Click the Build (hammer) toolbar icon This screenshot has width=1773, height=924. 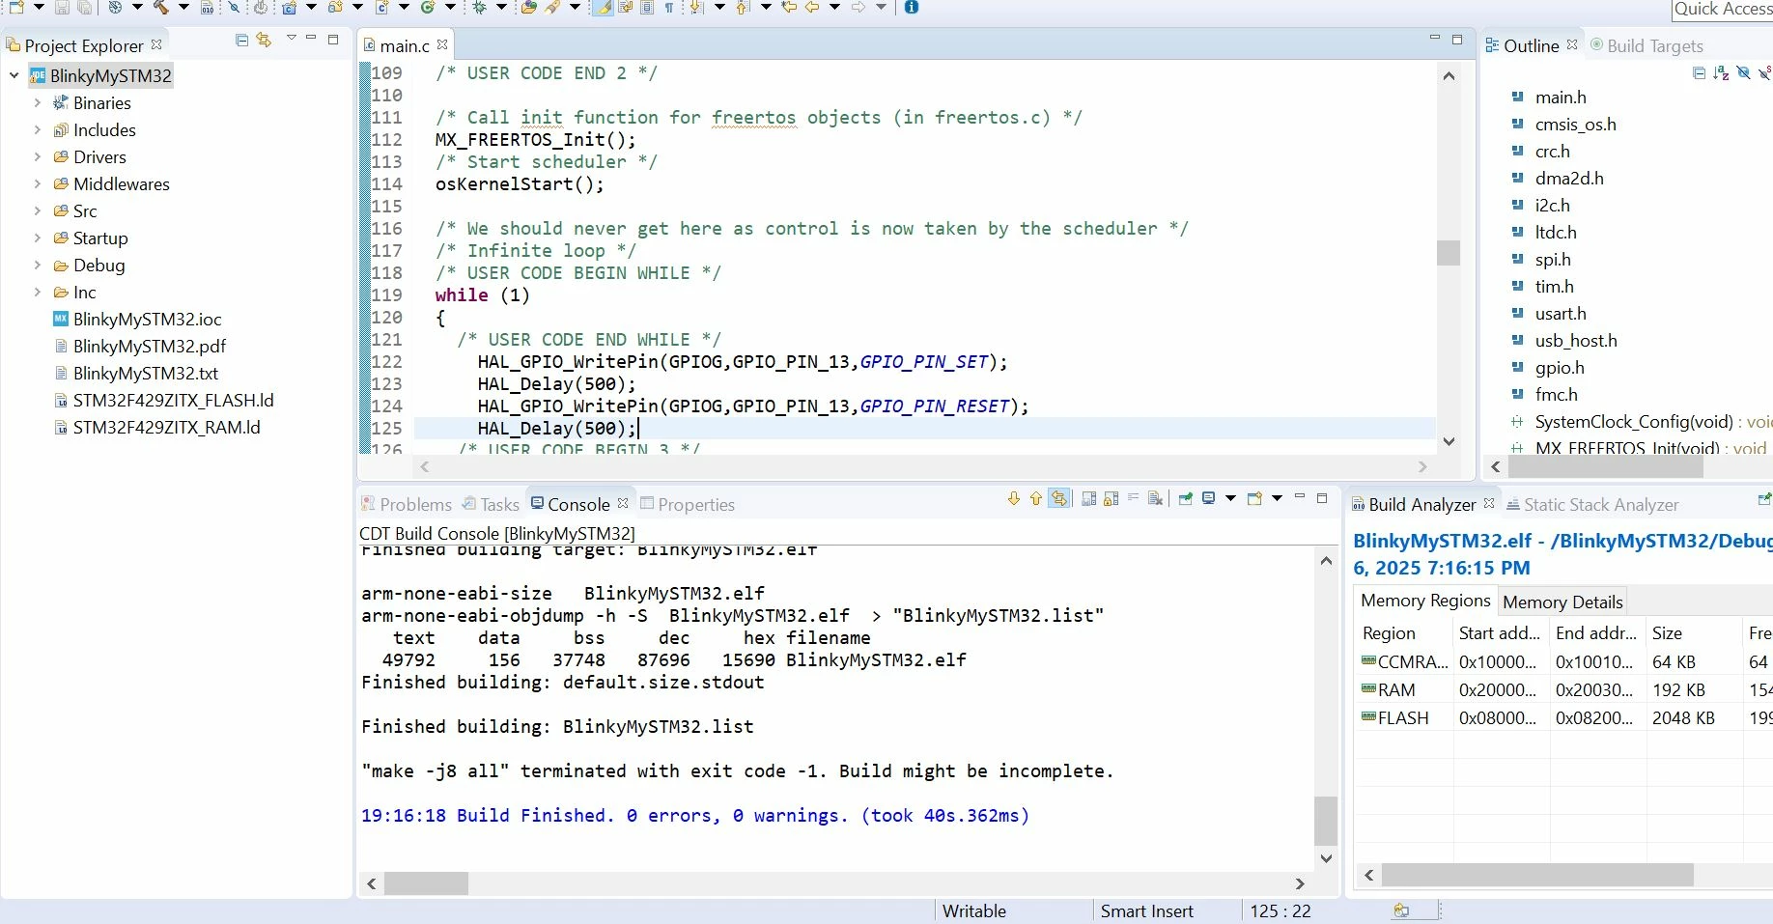(160, 8)
